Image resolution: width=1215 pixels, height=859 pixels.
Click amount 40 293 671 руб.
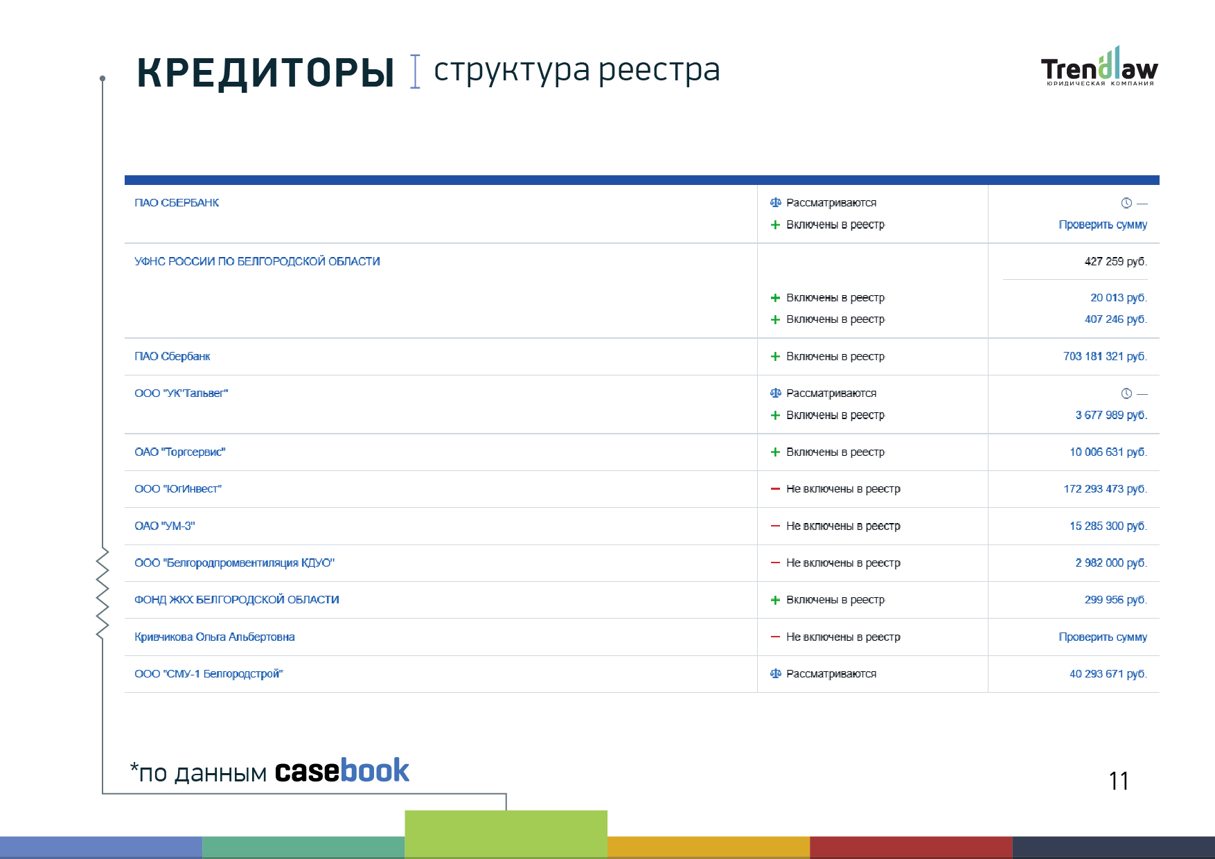(1108, 674)
